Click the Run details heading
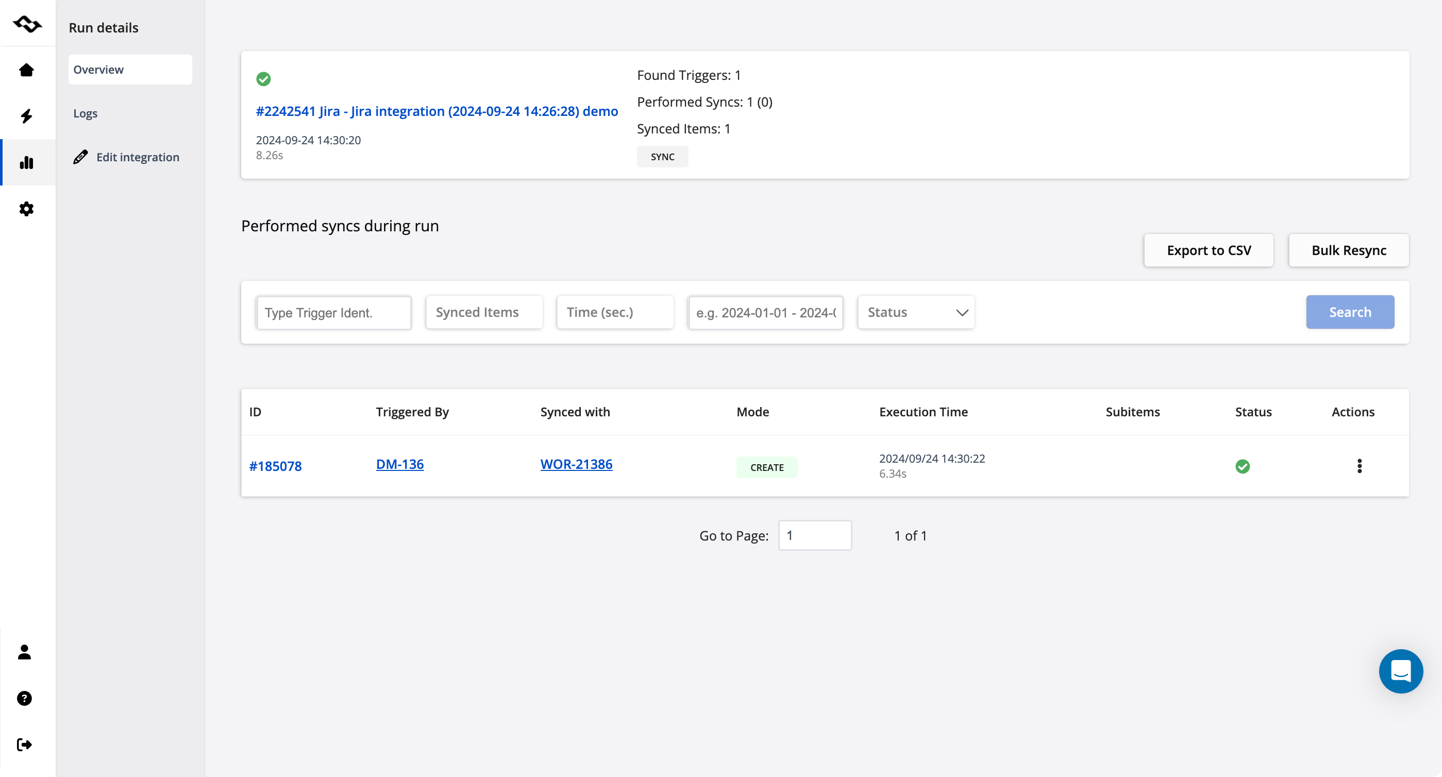Viewport: 1442px width, 777px height. (104, 28)
